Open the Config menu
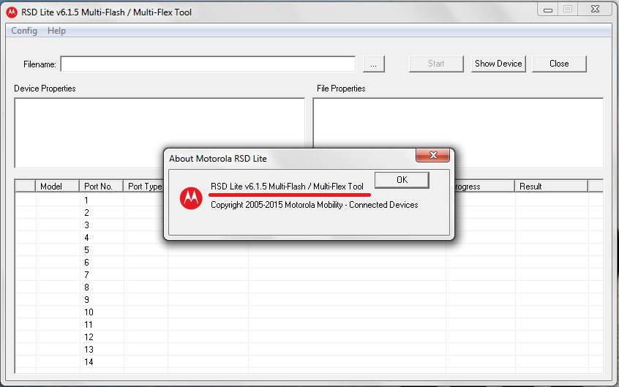Screen dimensions: 619x387 pos(24,31)
